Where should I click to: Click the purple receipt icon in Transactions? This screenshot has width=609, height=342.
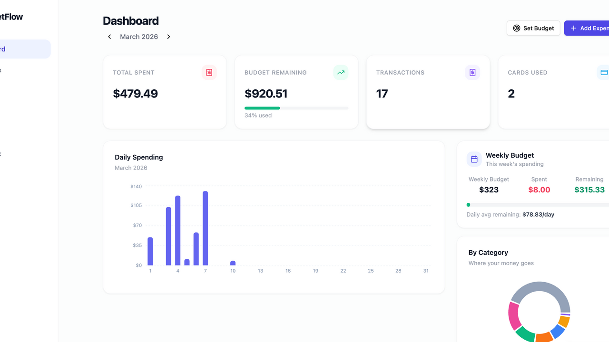(x=472, y=72)
